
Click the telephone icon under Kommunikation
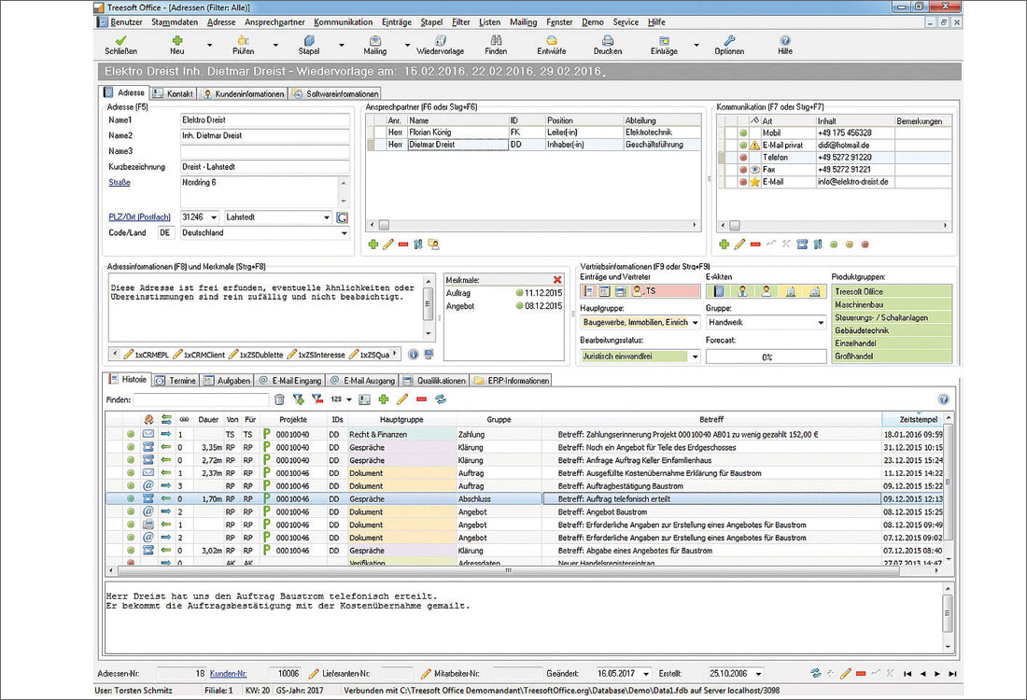tap(802, 245)
